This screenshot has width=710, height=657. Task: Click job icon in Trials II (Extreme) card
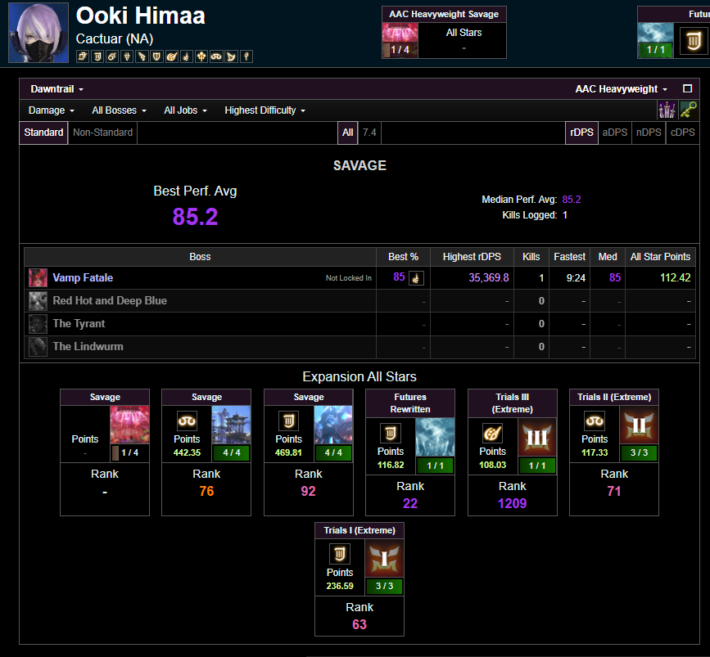point(595,421)
